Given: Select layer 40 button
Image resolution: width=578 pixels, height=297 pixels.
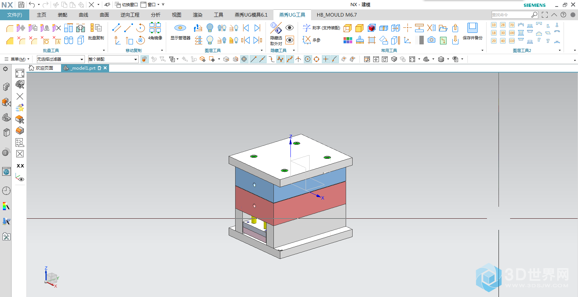Looking at the screenshot, I should (x=503, y=41).
